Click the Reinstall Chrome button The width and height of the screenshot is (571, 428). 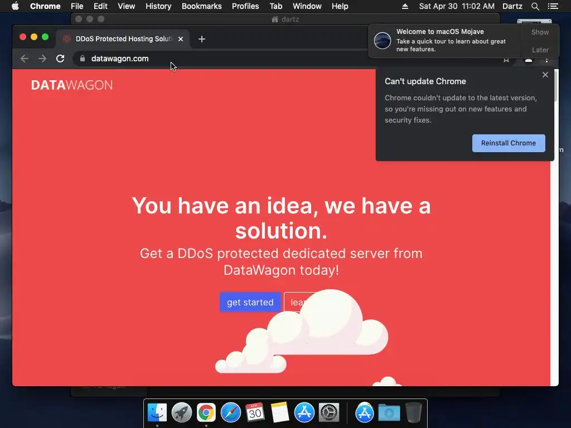click(x=509, y=143)
